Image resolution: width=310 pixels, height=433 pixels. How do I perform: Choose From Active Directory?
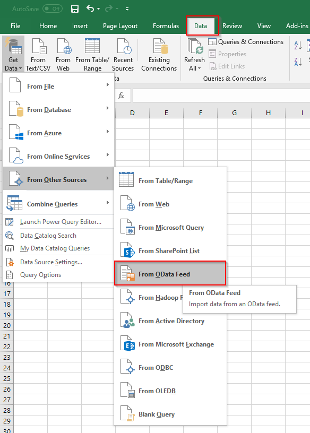170,321
